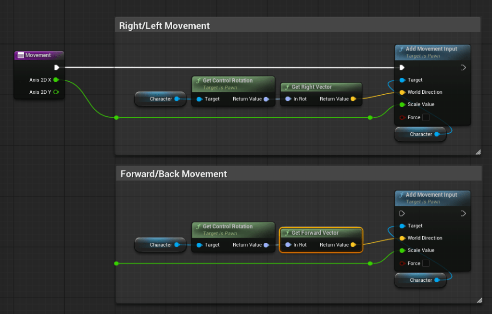This screenshot has width=492, height=314.
Task: Click top Add Movement Input's execution output pin
Action: pyautogui.click(x=463, y=67)
